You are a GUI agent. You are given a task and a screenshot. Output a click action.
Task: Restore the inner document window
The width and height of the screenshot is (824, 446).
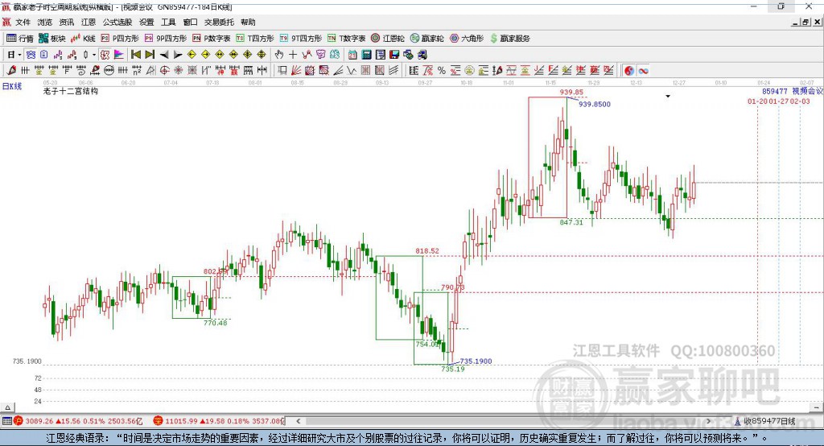(x=805, y=22)
